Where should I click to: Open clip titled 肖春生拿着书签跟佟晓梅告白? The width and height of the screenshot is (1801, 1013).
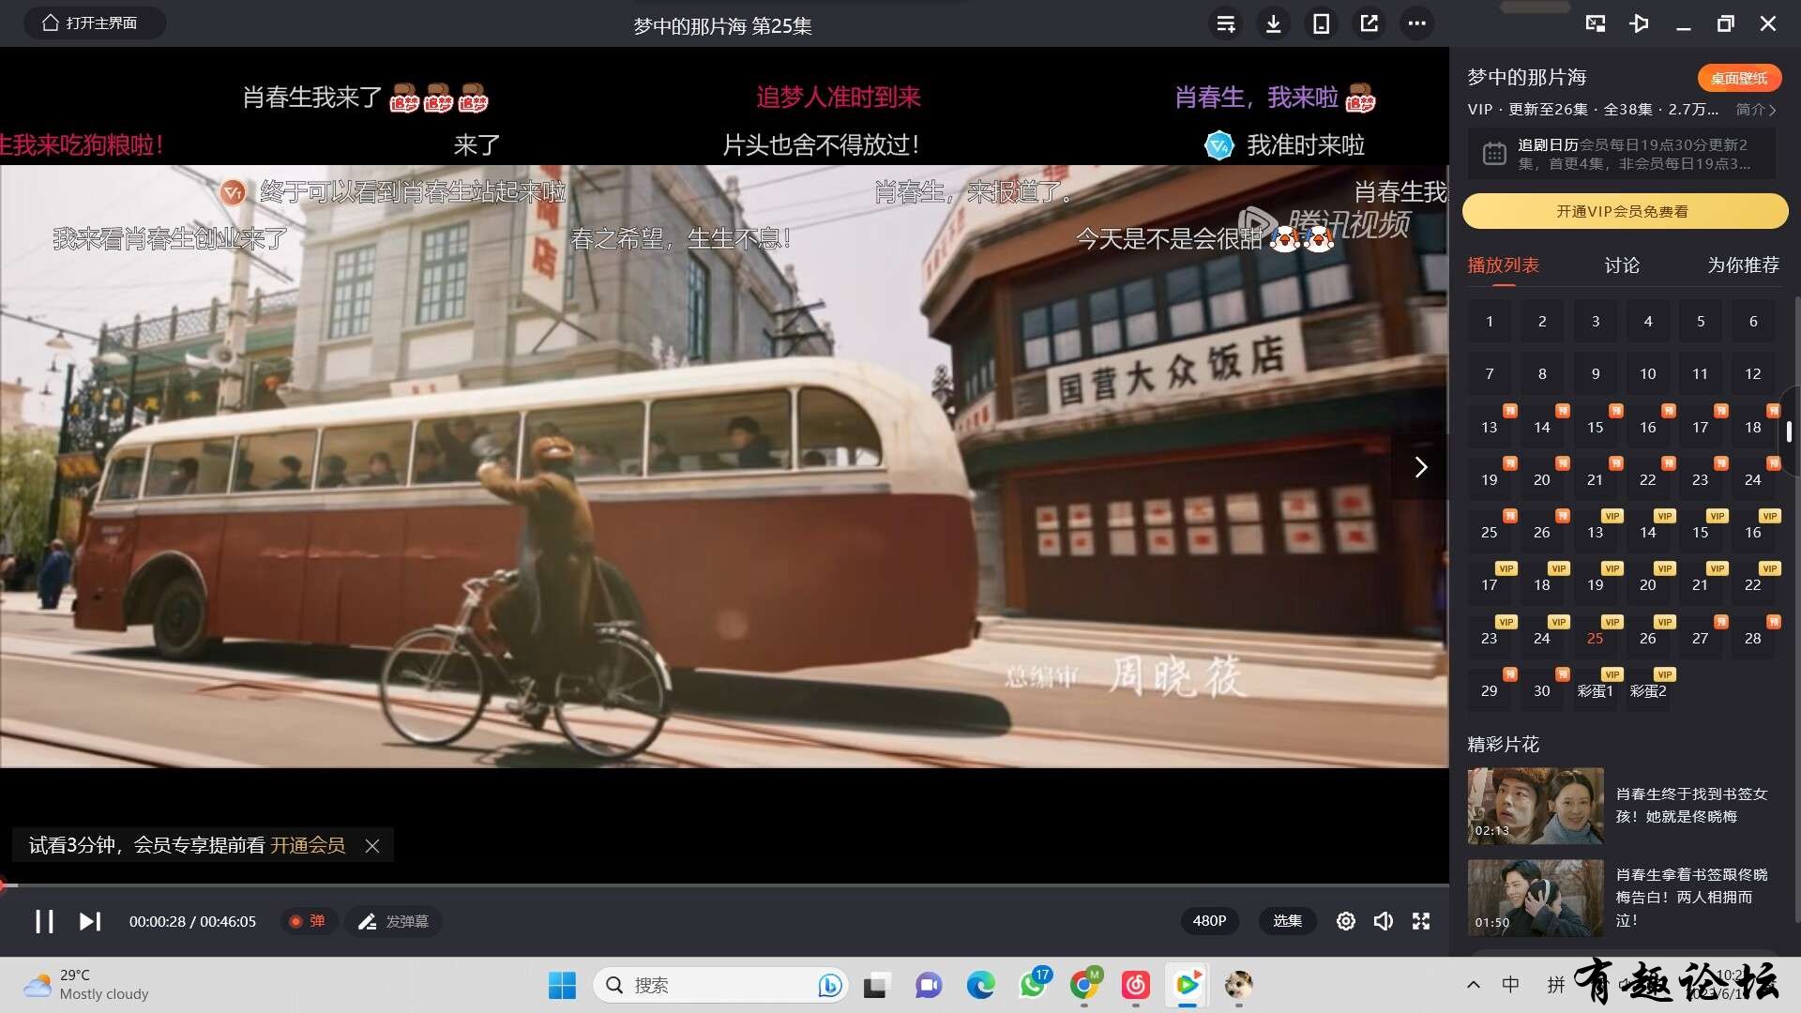point(1691,898)
